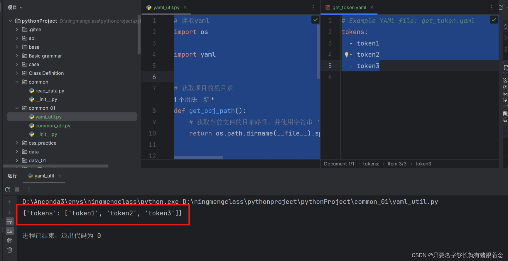Viewport: 508px width, 261px height.
Task: Close the yaml_util run tab
Action: [x=60, y=176]
